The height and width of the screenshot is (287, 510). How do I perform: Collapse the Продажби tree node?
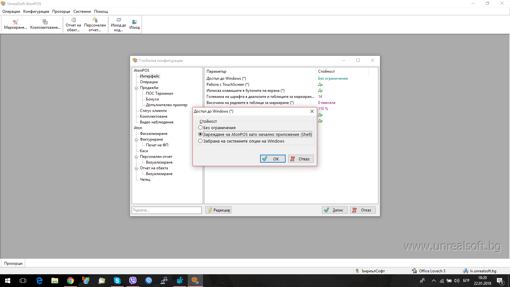(x=136, y=88)
